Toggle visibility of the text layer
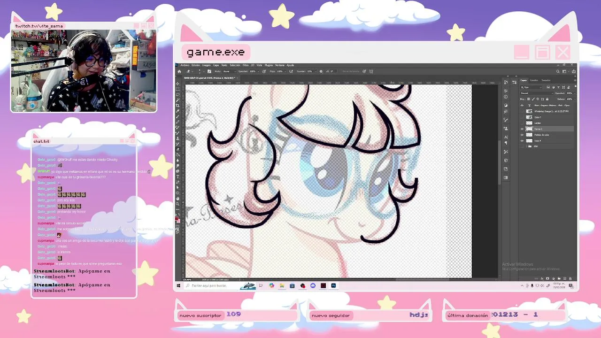 click(522, 105)
